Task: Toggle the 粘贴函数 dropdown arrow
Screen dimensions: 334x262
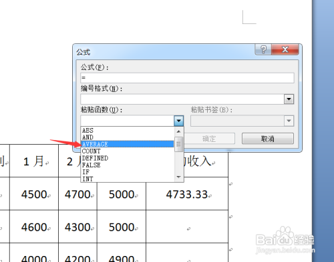Action: pyautogui.click(x=178, y=121)
